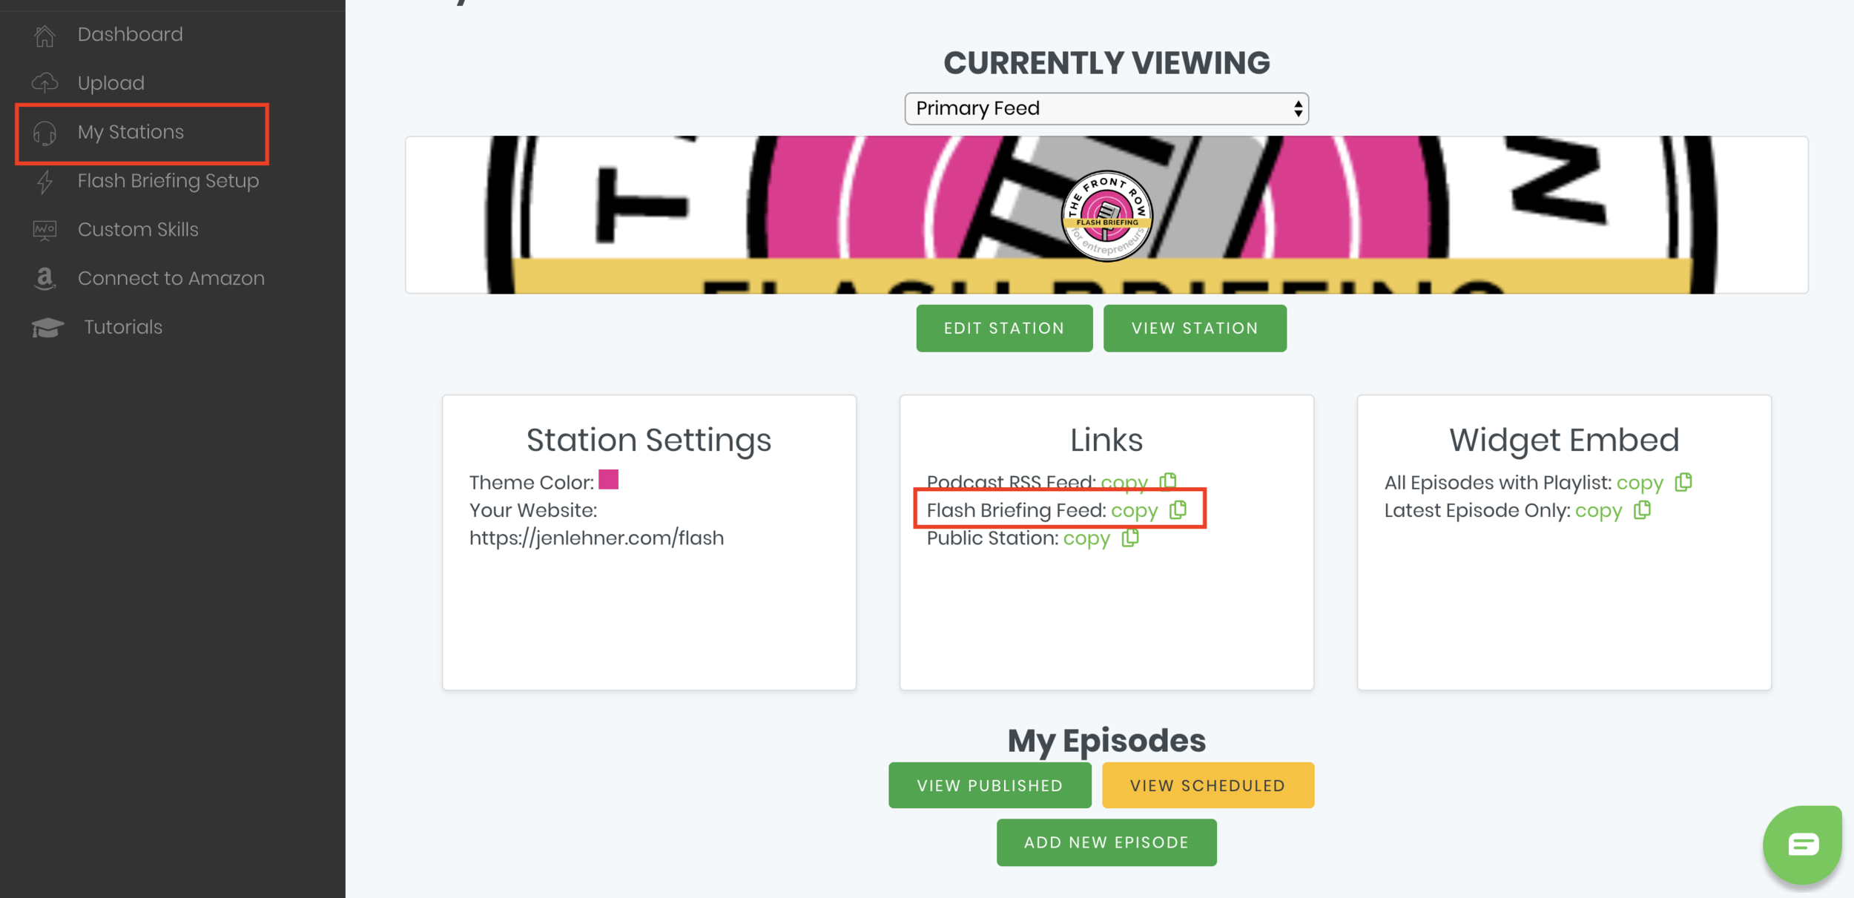Click the Custom Skills monitor icon
This screenshot has height=898, width=1854.
45,230
